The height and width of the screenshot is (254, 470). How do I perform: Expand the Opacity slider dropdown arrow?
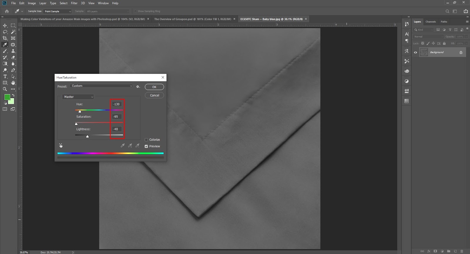point(466,37)
